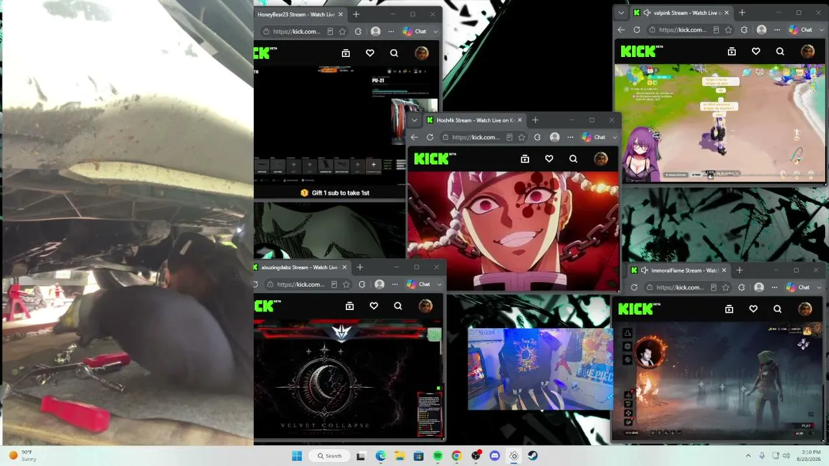
Task: Open tab search dropdown in Hosh4k window
Action: coord(414,120)
